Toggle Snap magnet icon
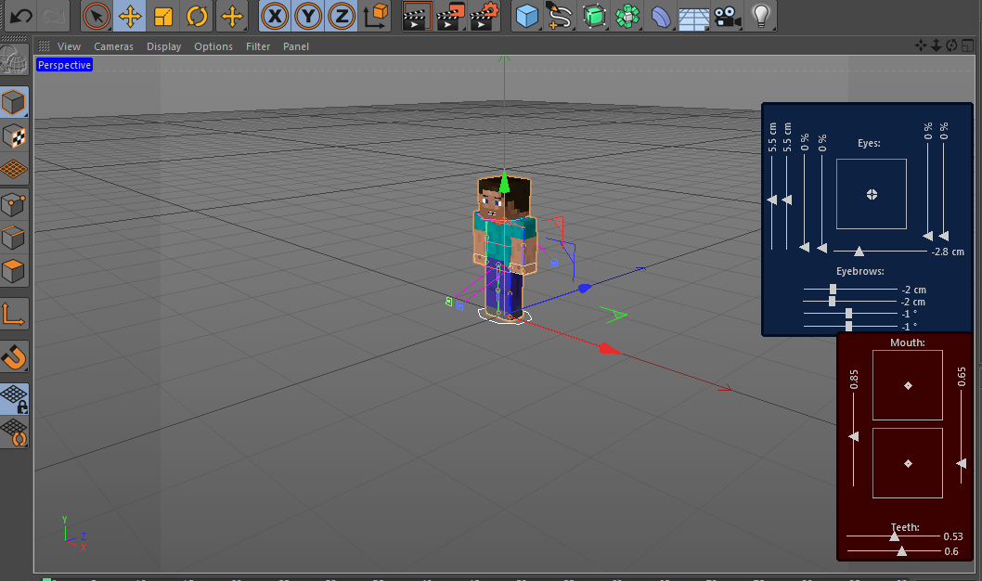This screenshot has height=581, width=982. 14,357
